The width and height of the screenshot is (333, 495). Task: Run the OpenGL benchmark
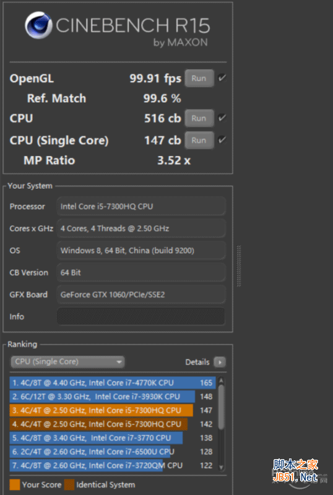199,79
